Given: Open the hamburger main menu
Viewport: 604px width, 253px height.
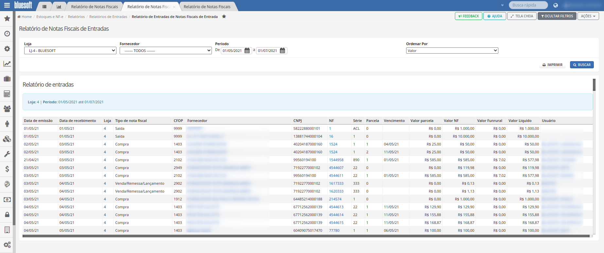Looking at the screenshot, I should (7, 5).
